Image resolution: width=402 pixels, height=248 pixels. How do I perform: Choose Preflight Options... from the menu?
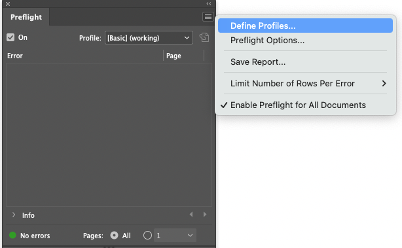[x=305, y=40]
